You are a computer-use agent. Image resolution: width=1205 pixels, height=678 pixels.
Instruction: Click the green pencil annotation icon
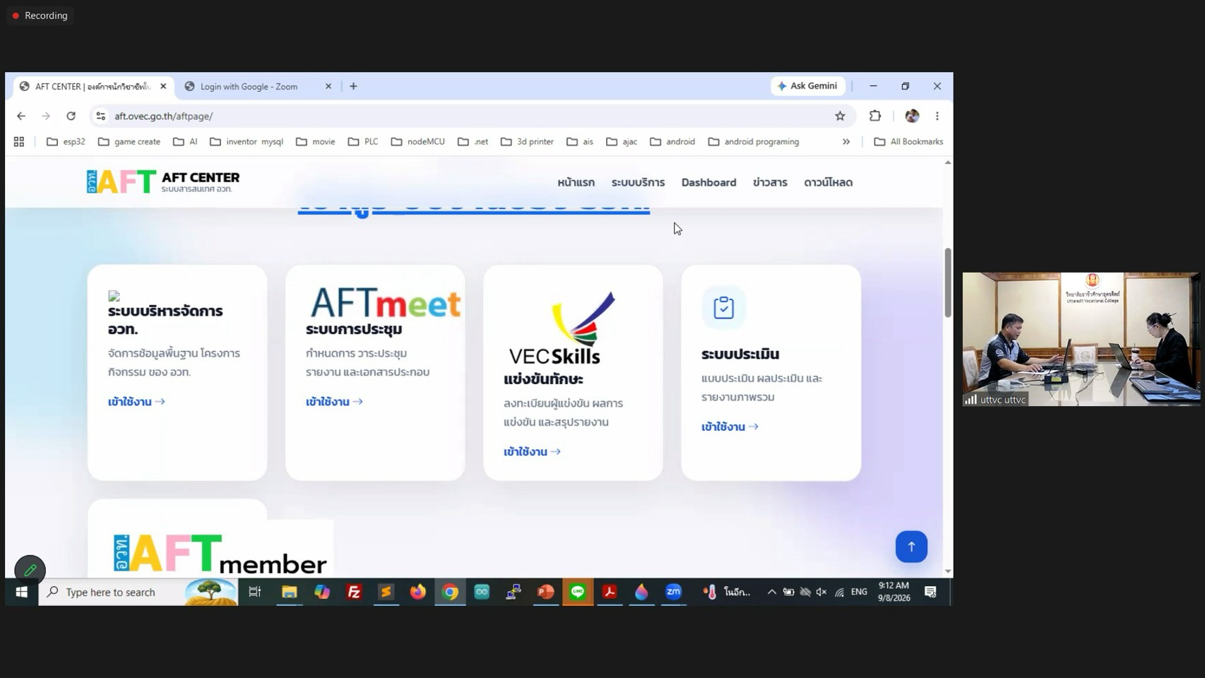point(30,569)
